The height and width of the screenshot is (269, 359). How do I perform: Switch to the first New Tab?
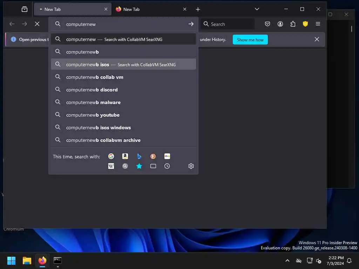(x=73, y=9)
